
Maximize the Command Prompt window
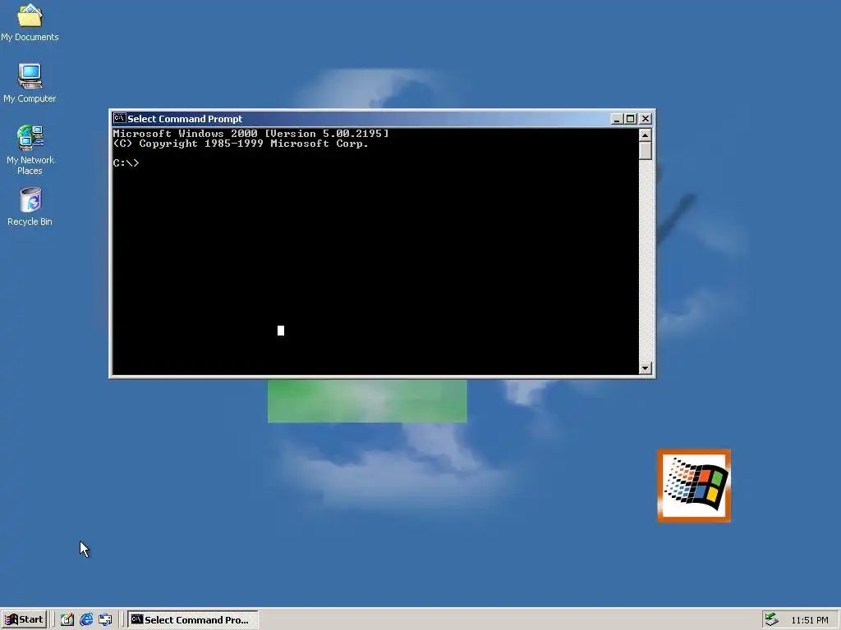pos(631,119)
